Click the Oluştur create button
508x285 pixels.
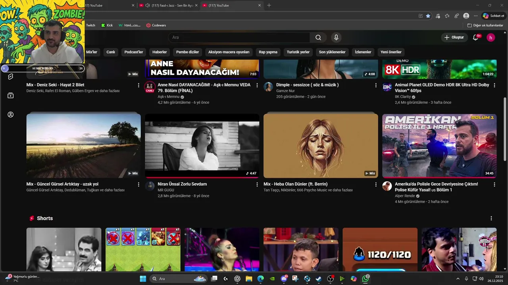(x=454, y=38)
